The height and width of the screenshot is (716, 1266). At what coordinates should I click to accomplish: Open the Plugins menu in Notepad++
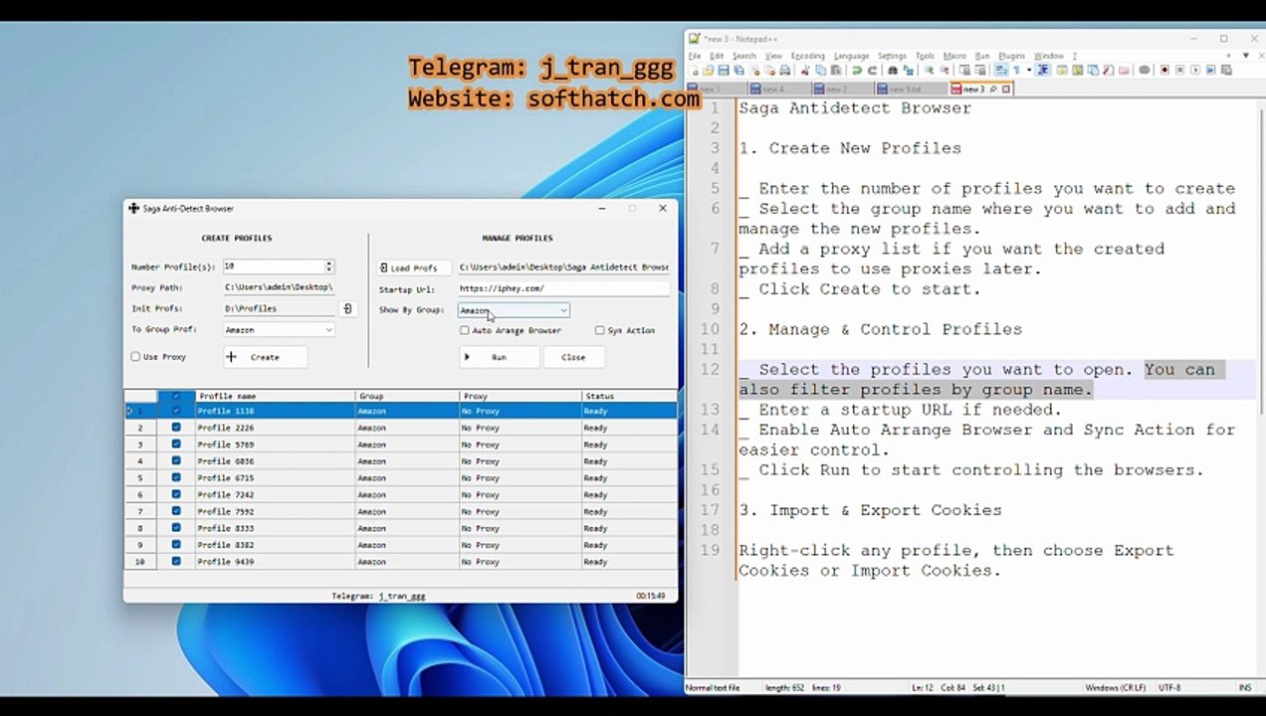click(x=1011, y=56)
